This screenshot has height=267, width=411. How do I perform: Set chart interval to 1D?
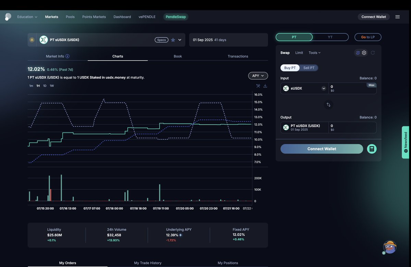coord(45,86)
